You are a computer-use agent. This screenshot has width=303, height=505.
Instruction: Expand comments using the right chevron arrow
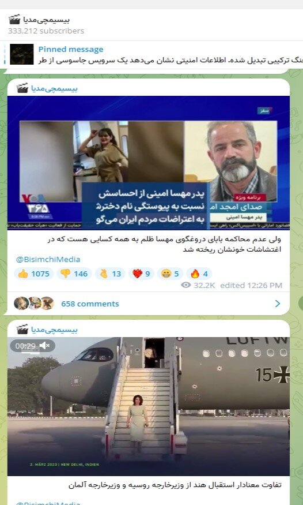278,304
